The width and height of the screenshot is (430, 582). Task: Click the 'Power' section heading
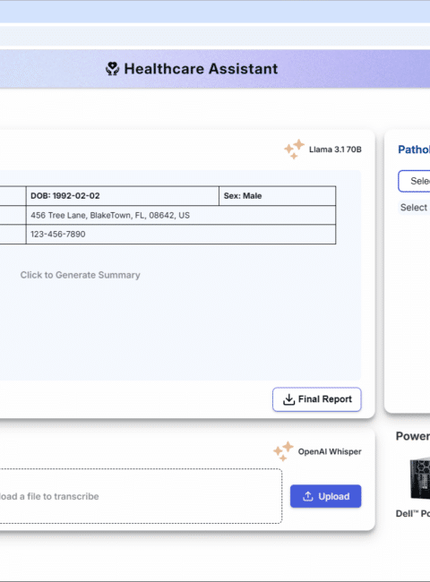(x=413, y=436)
